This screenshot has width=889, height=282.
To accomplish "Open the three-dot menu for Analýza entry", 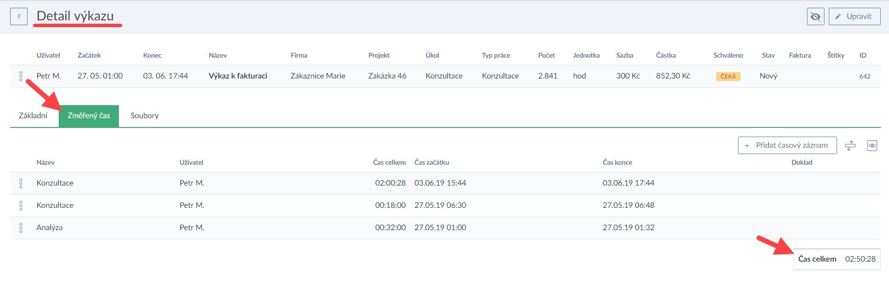I will tap(21, 228).
